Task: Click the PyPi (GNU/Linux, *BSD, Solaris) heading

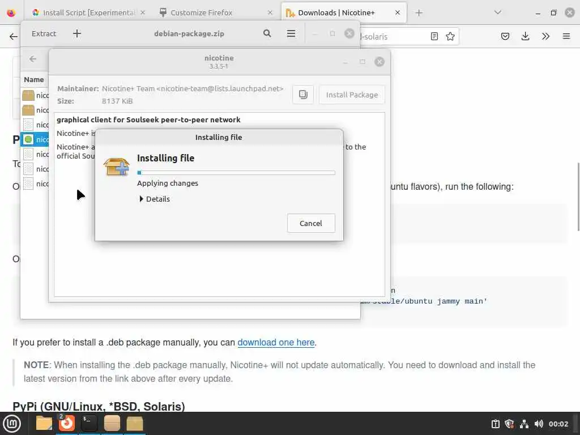Action: point(99,407)
